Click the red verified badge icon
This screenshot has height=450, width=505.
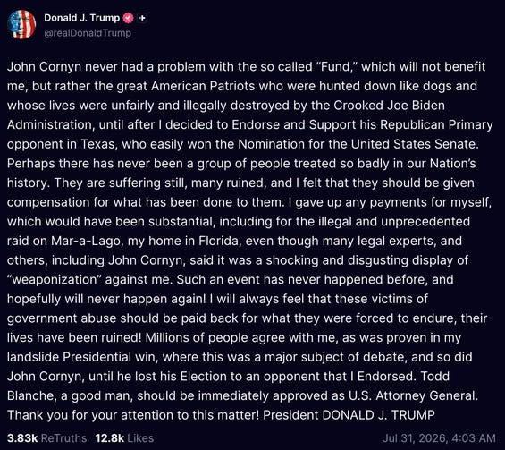pyautogui.click(x=129, y=18)
